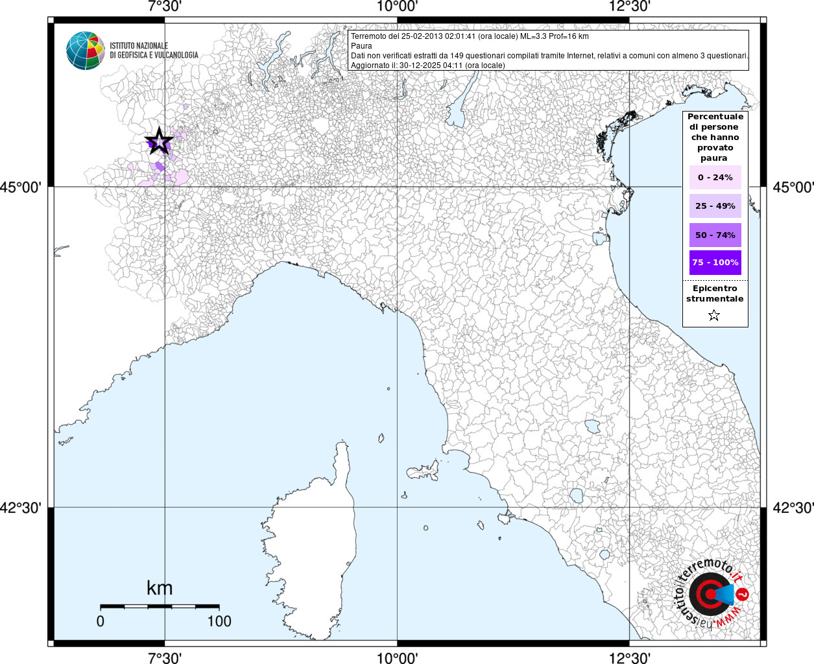This screenshot has width=814, height=664.
Task: Click the Paura label in header box
Action: pyautogui.click(x=361, y=46)
